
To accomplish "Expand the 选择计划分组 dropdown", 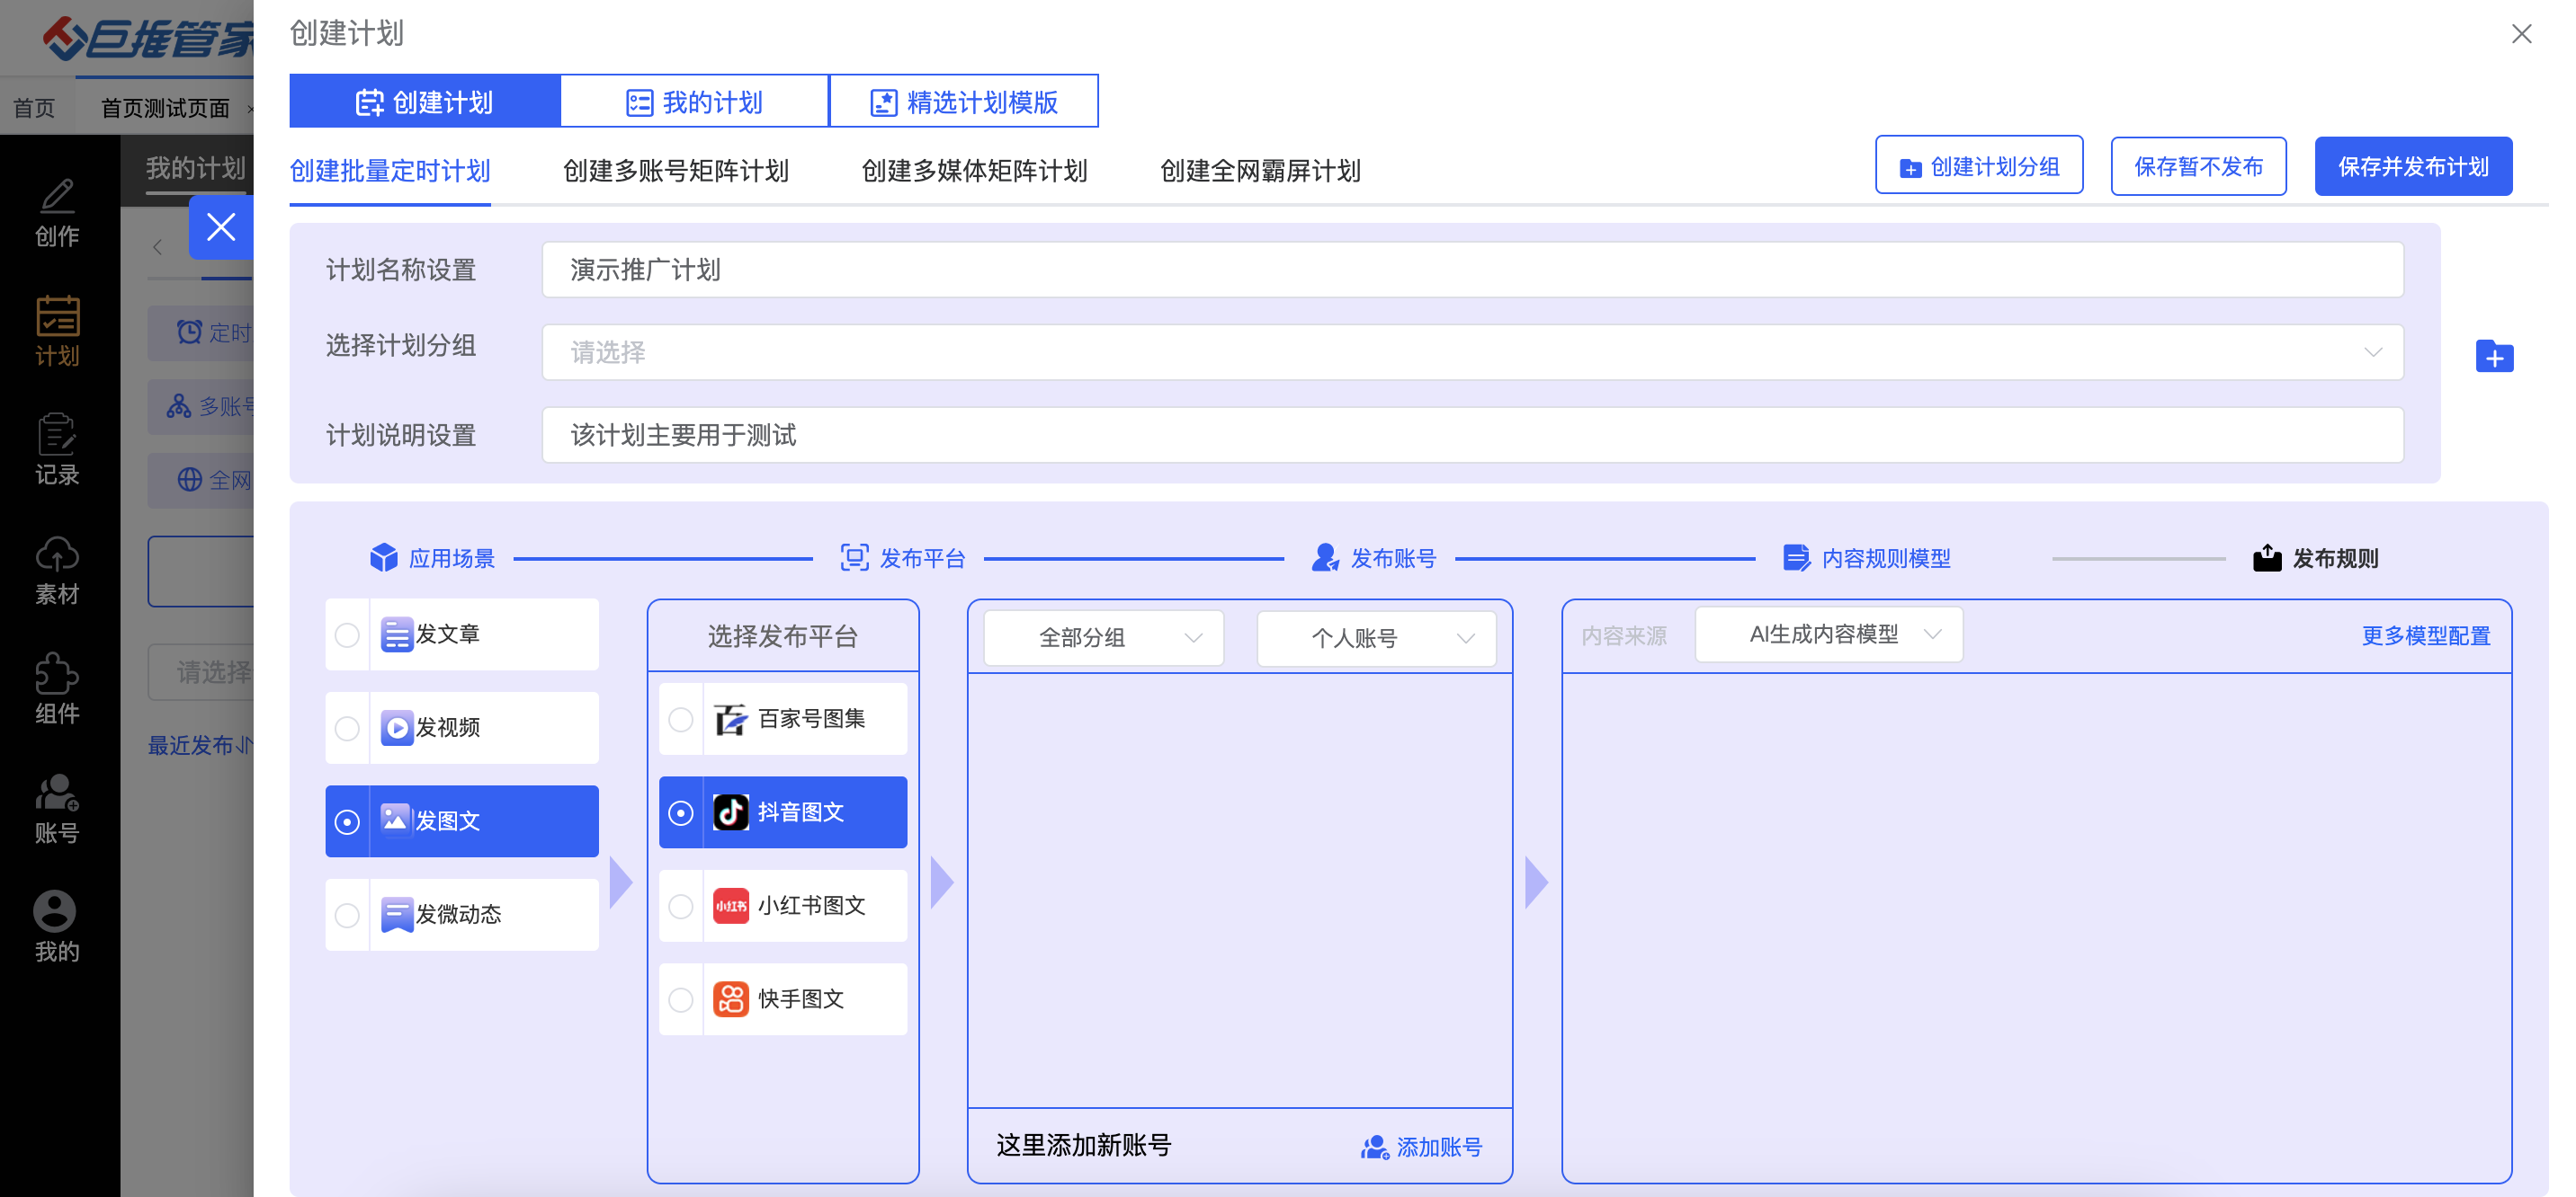I will (x=1471, y=351).
